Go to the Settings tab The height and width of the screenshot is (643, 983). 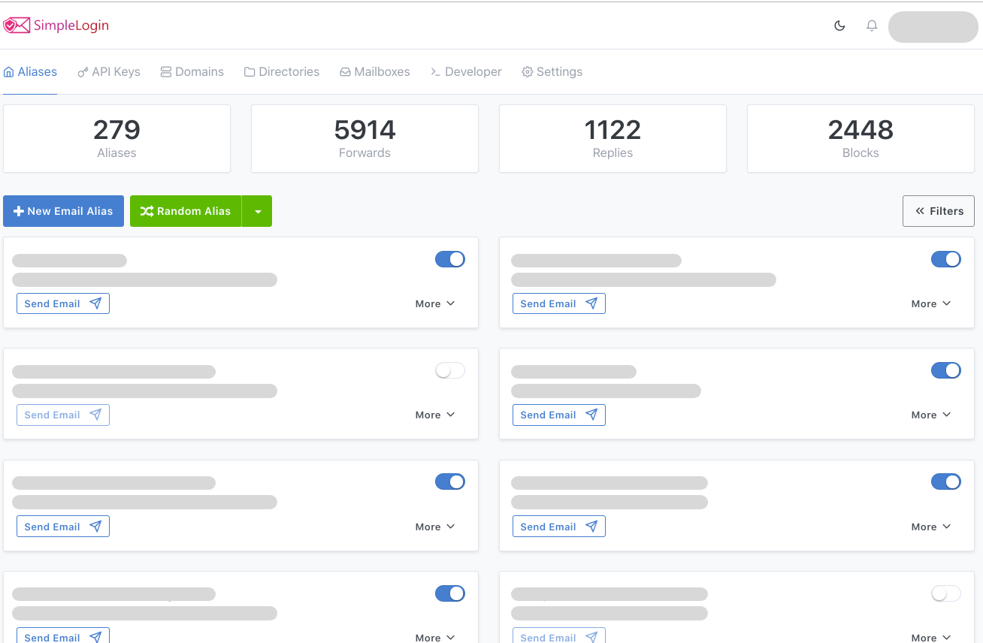point(552,72)
